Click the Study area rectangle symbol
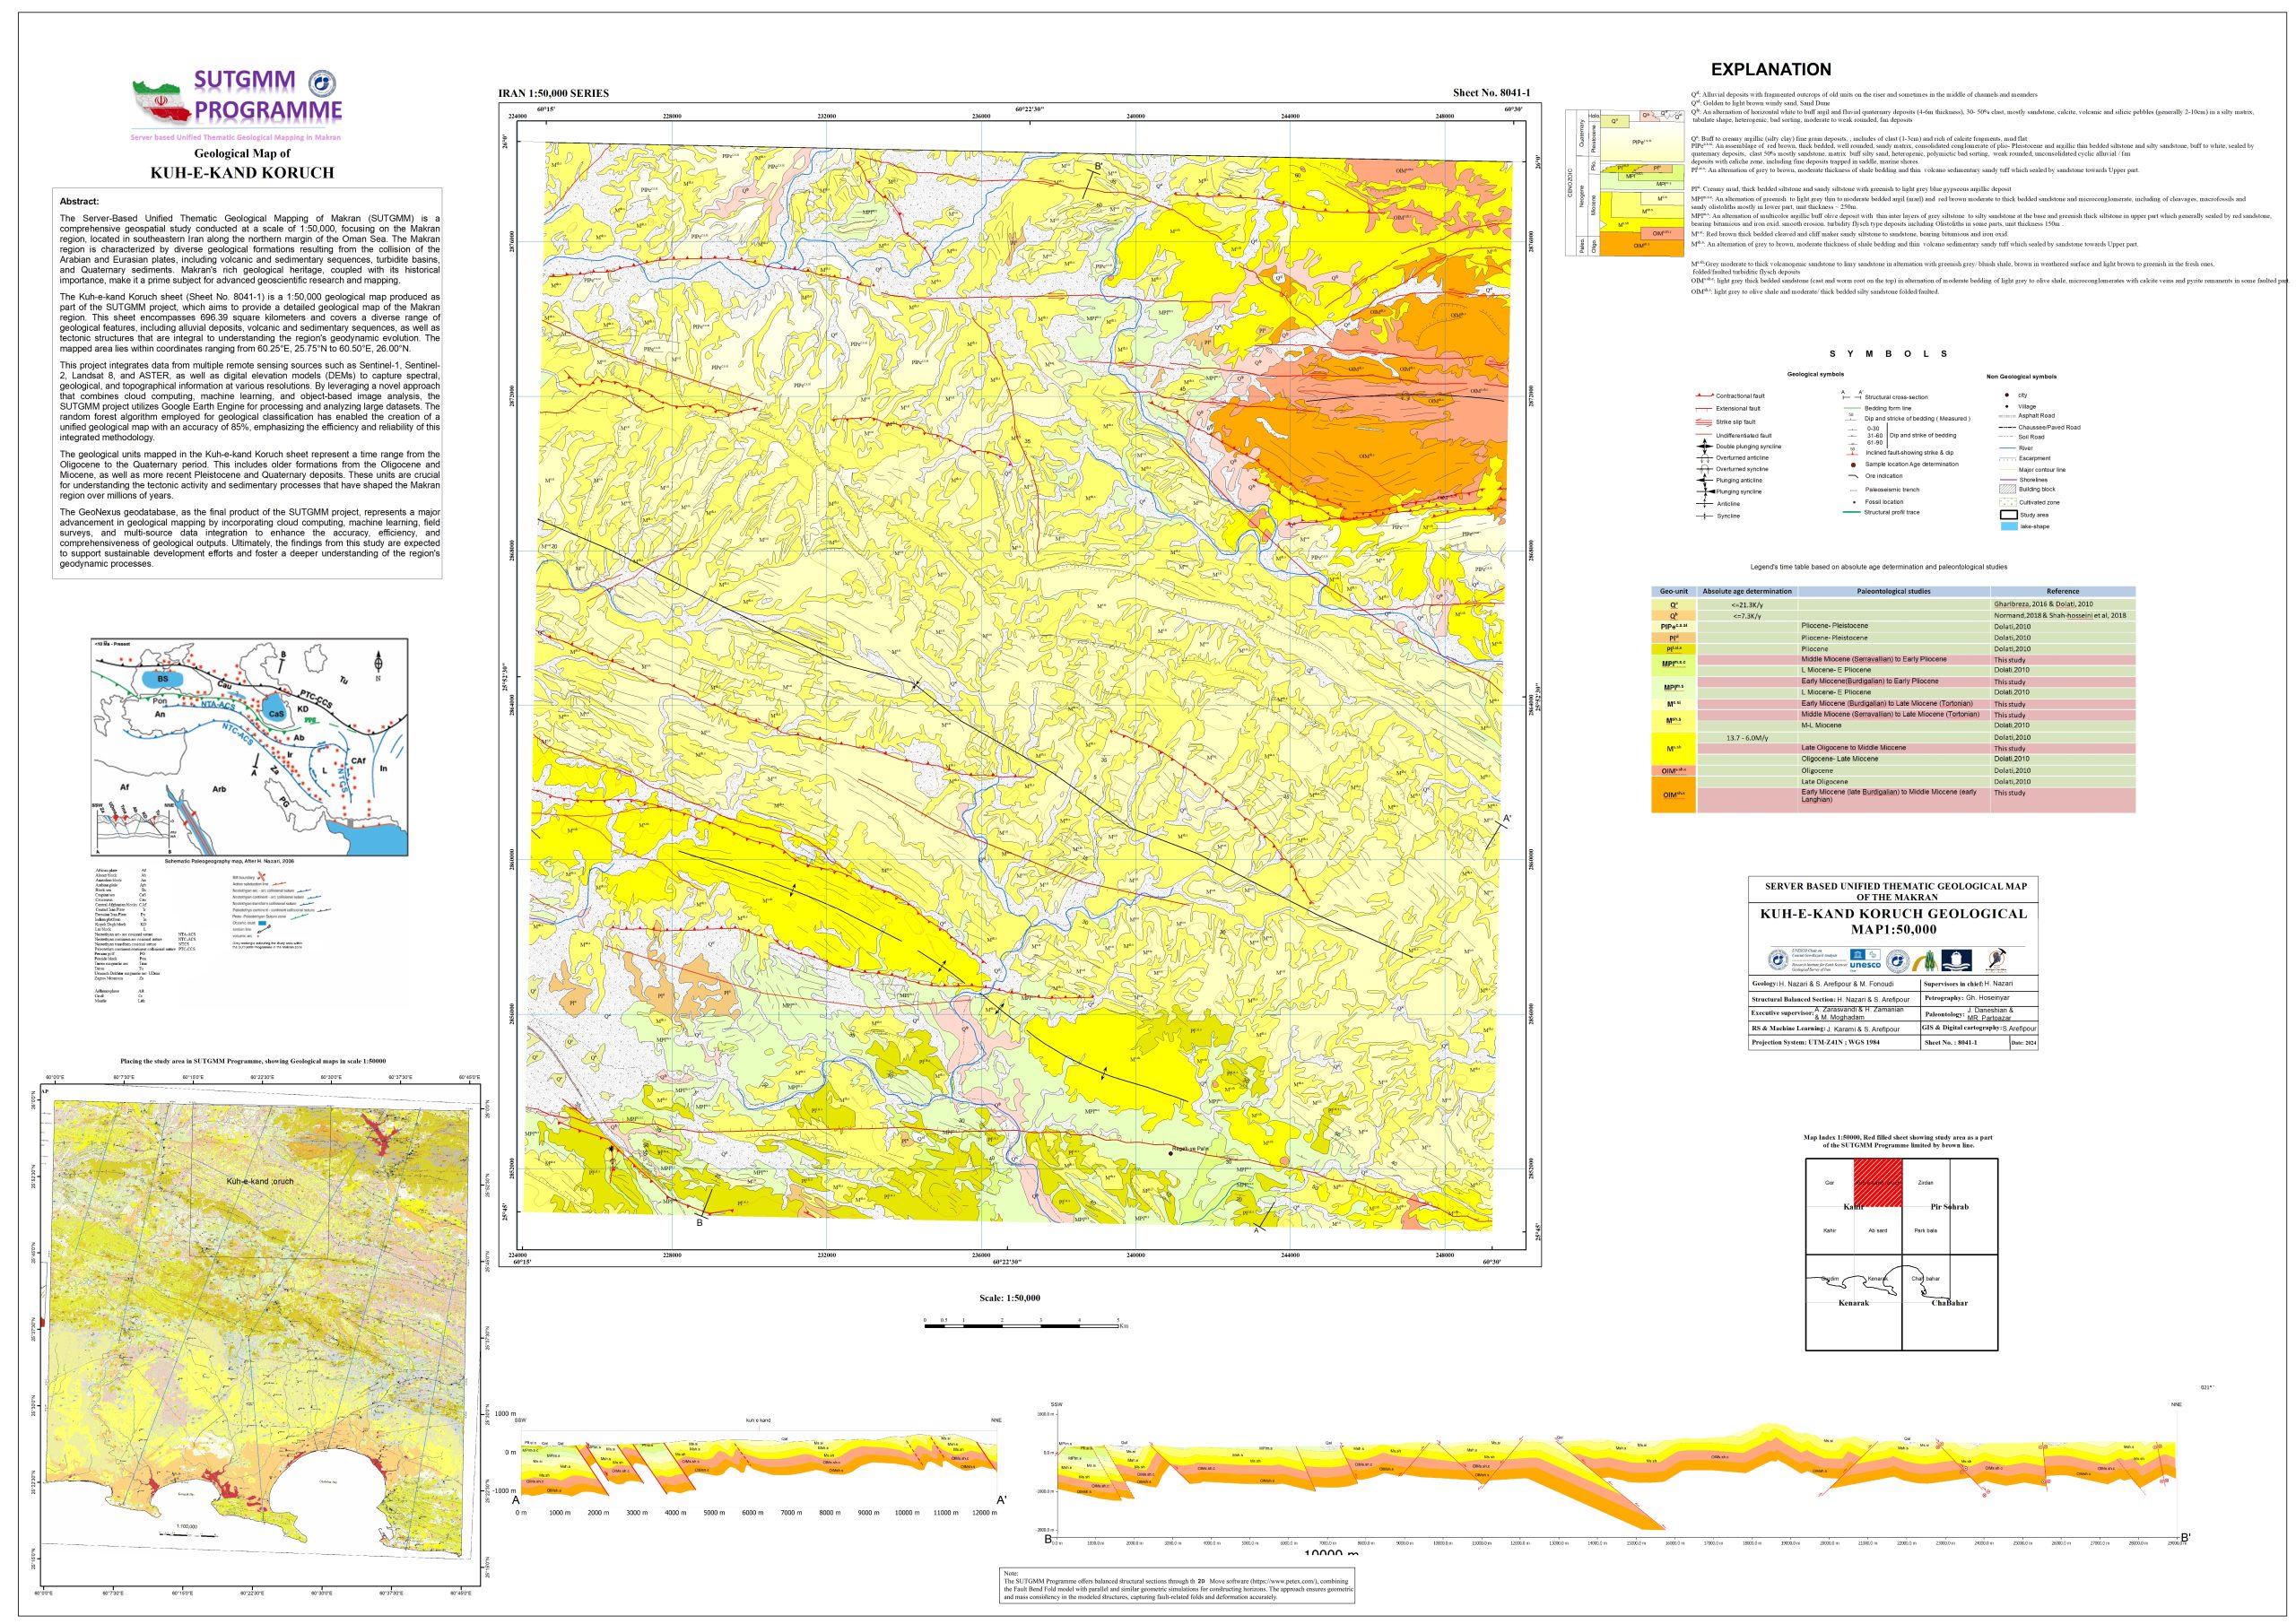2296x1624 pixels. click(2008, 515)
